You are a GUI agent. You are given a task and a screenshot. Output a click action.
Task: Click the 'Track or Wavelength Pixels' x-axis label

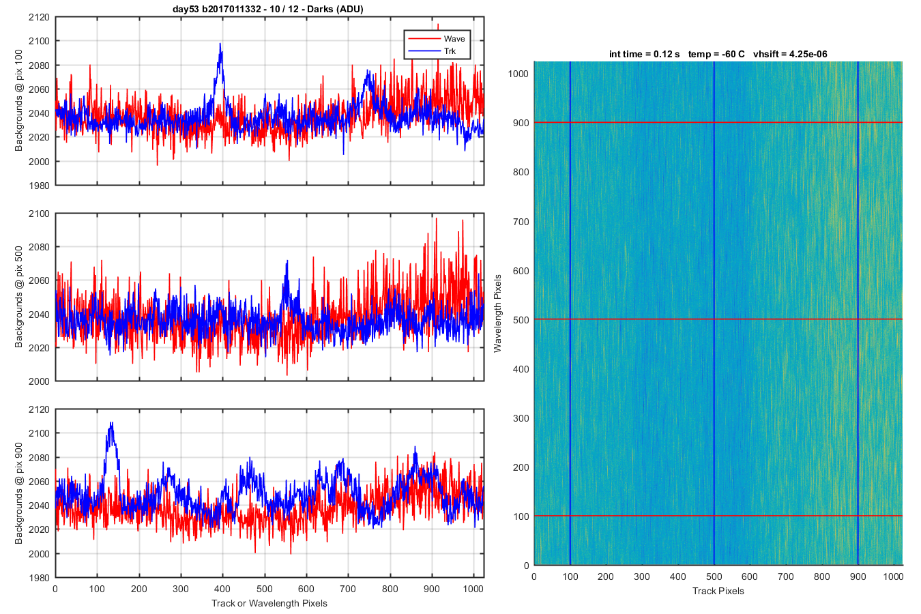(269, 603)
